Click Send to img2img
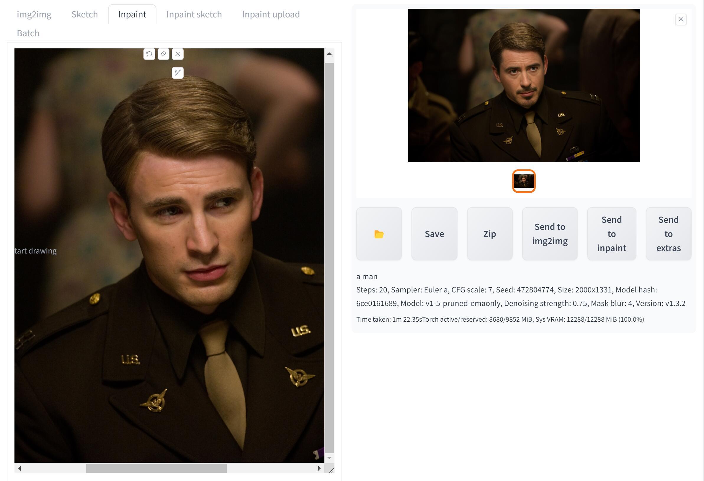704x481 pixels. pyautogui.click(x=550, y=234)
